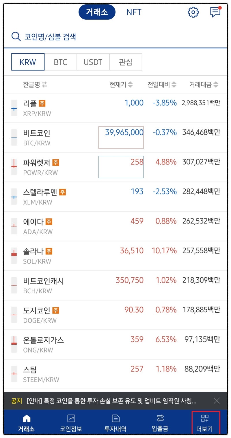This screenshot has height=438, width=231.
Task: Dismiss the 공지 notice banner
Action: (217, 401)
